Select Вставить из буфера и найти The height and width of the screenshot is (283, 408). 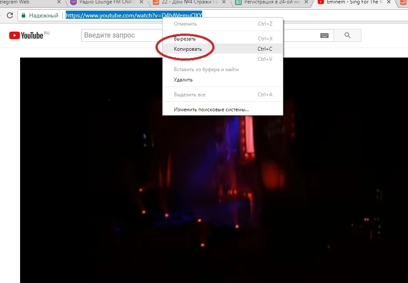(x=206, y=69)
